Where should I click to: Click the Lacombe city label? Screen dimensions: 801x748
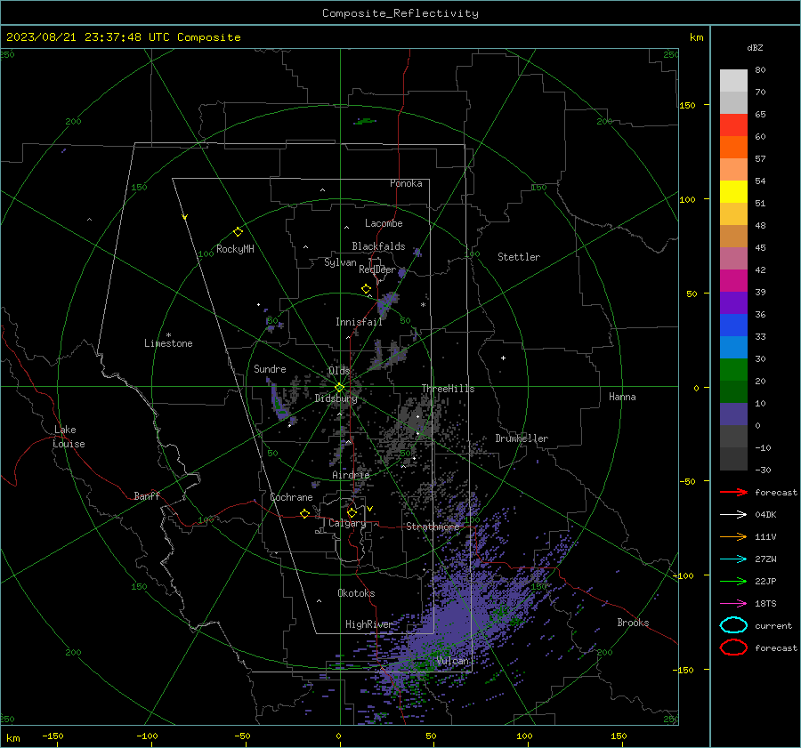point(384,223)
